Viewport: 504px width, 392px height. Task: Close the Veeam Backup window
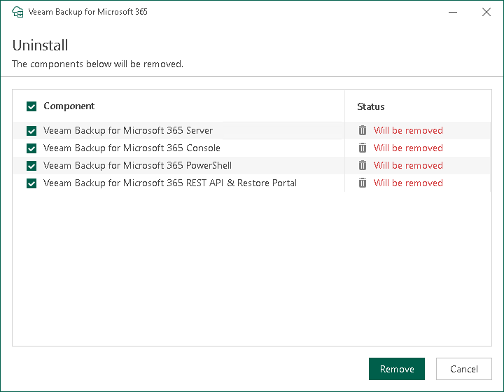coord(486,12)
